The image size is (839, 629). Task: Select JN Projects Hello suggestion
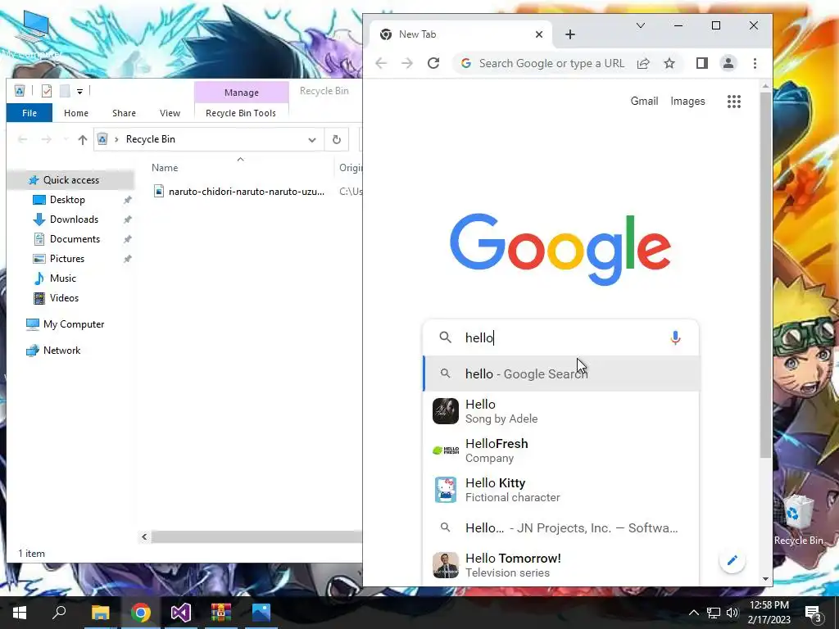point(560,528)
